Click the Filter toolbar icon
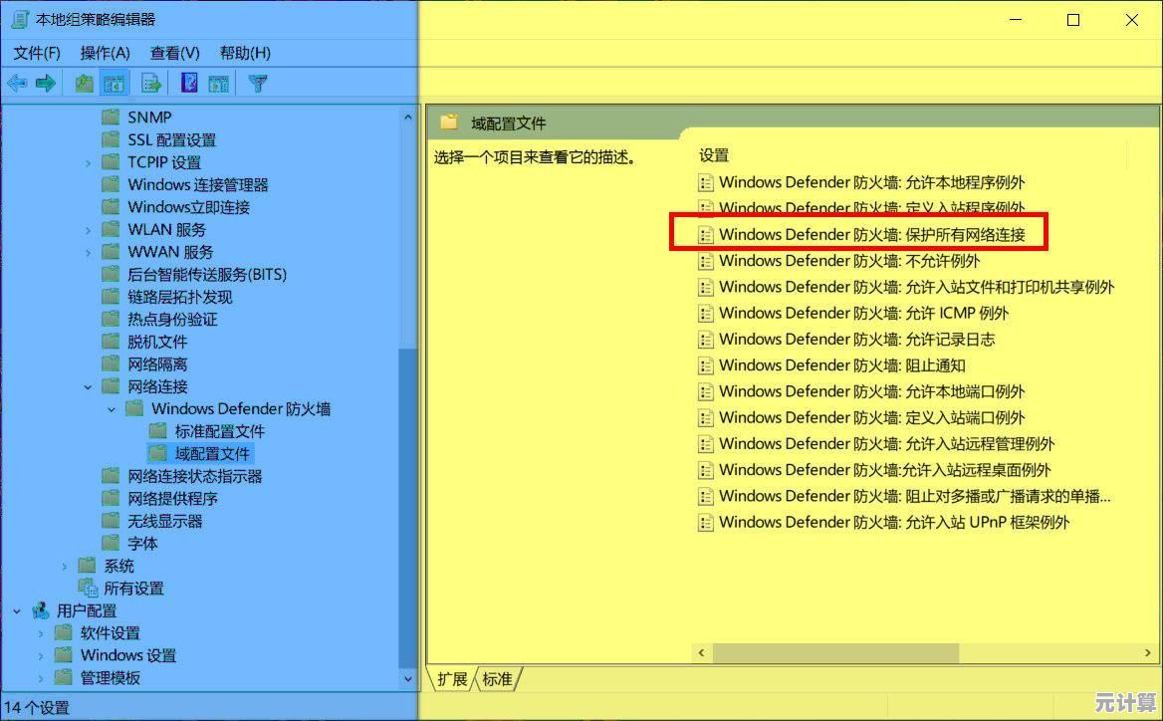 click(x=257, y=83)
